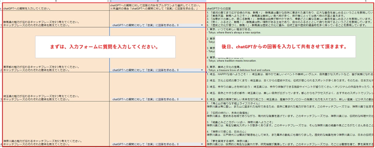375x148 pixels.
Task: Select the column D header
Action: pos(157,1)
